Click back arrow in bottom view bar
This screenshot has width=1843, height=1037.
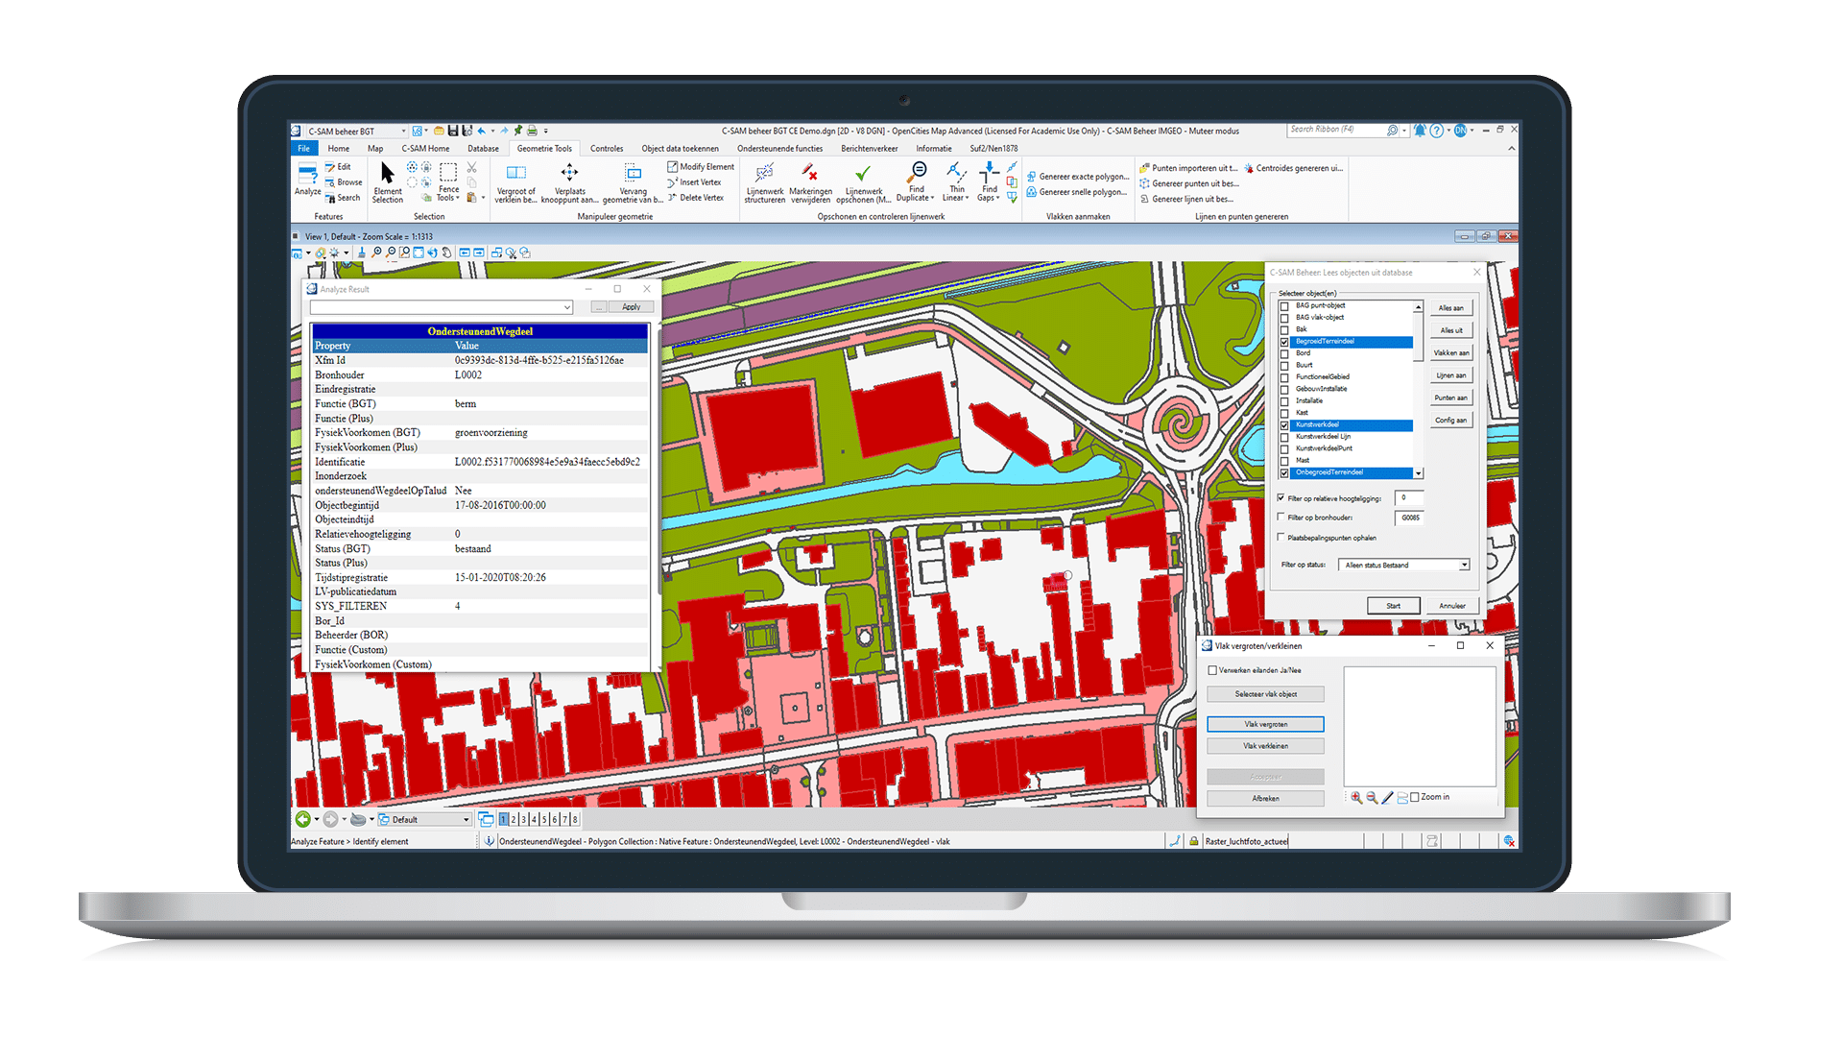pyautogui.click(x=303, y=819)
